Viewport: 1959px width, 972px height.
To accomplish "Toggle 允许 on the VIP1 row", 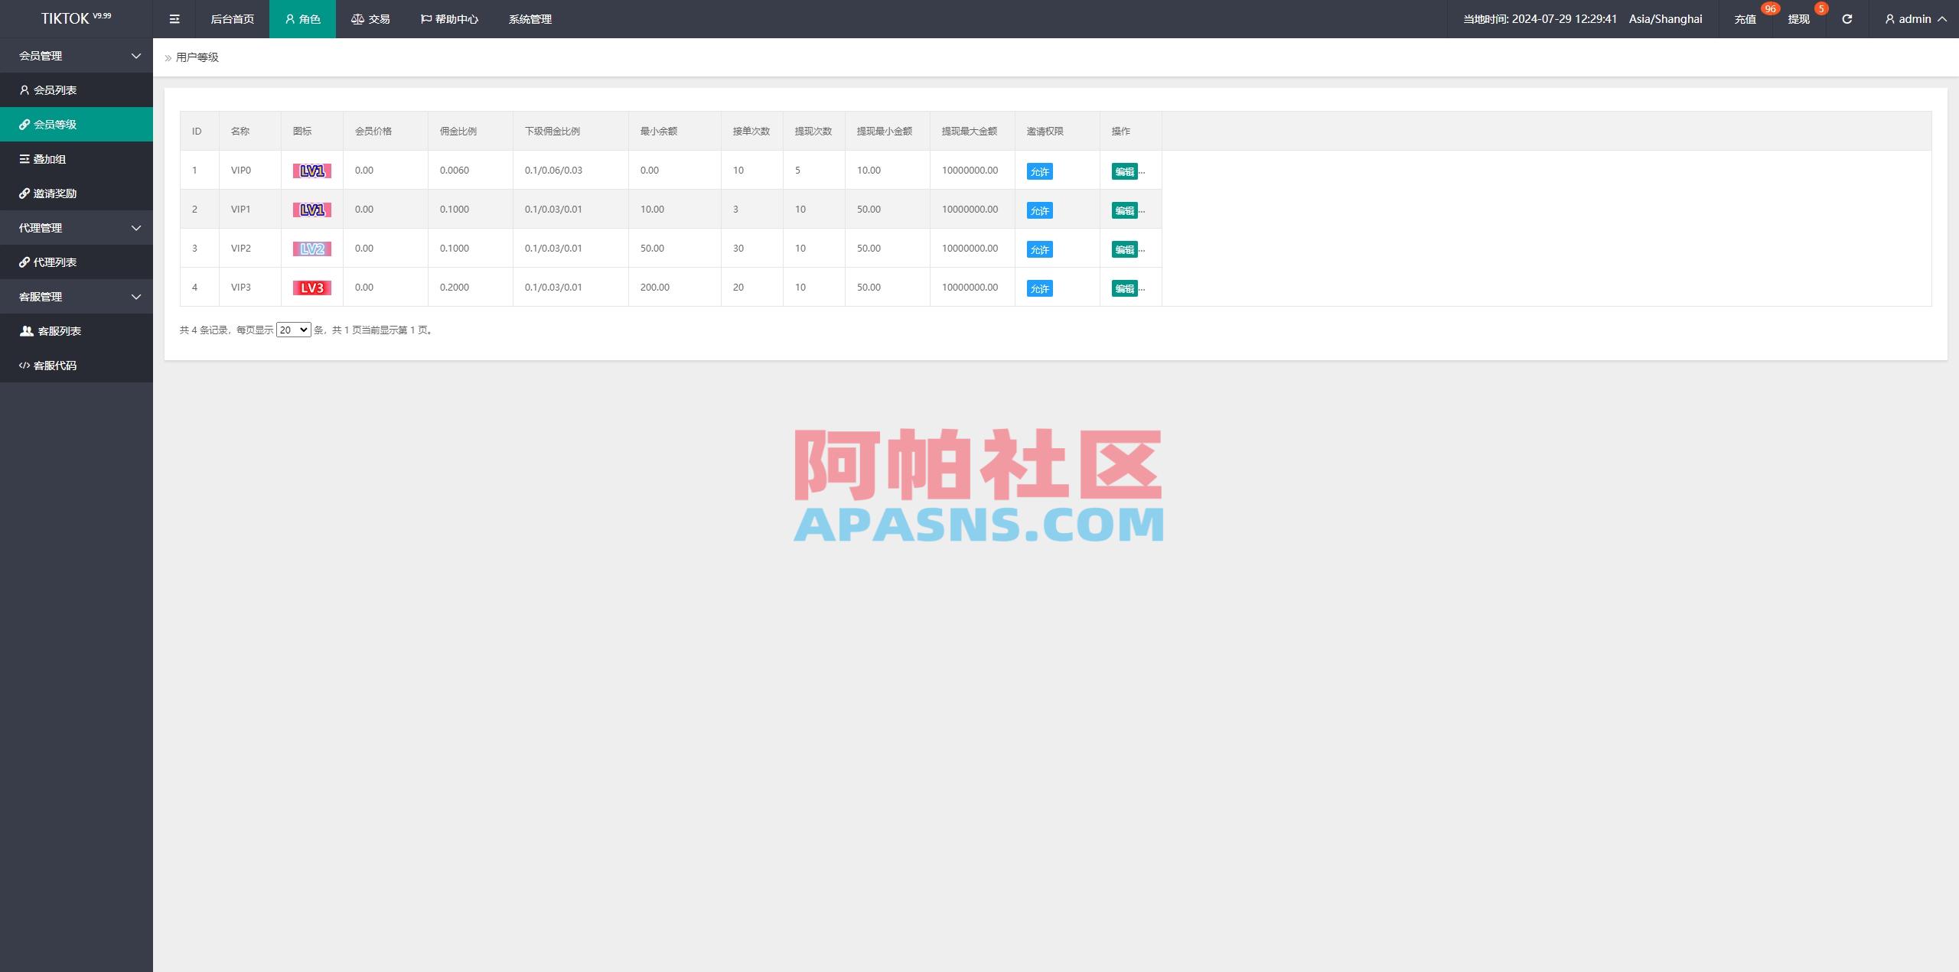I will 1038,210.
